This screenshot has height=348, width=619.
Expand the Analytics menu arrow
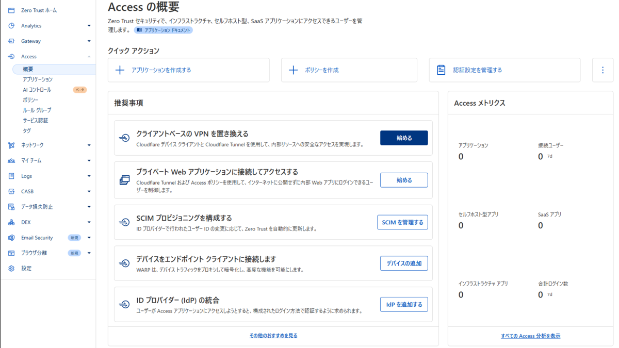(89, 26)
